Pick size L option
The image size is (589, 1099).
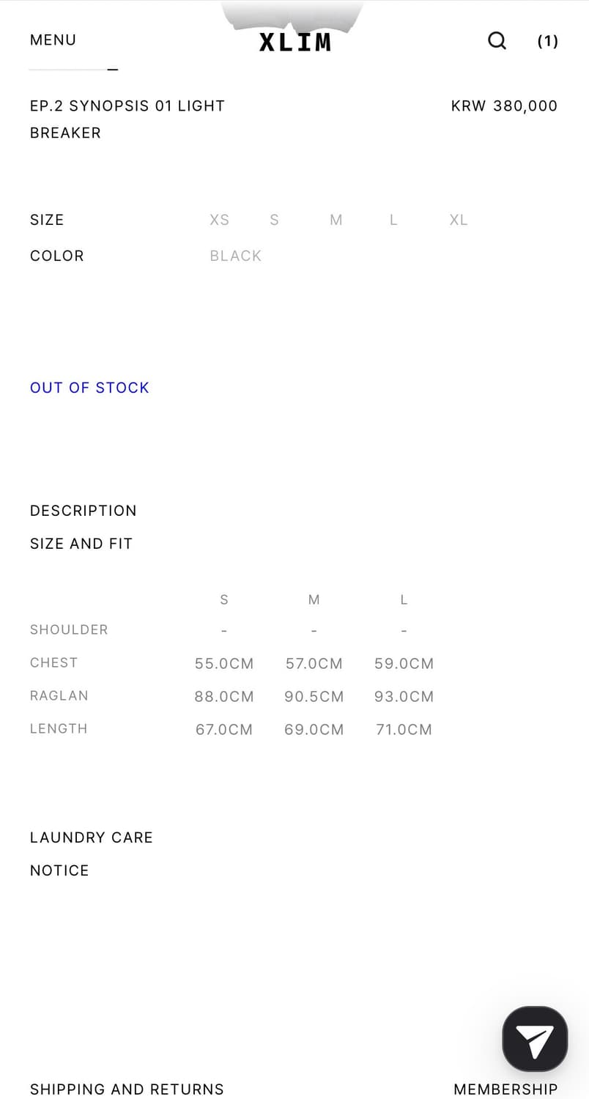(393, 220)
